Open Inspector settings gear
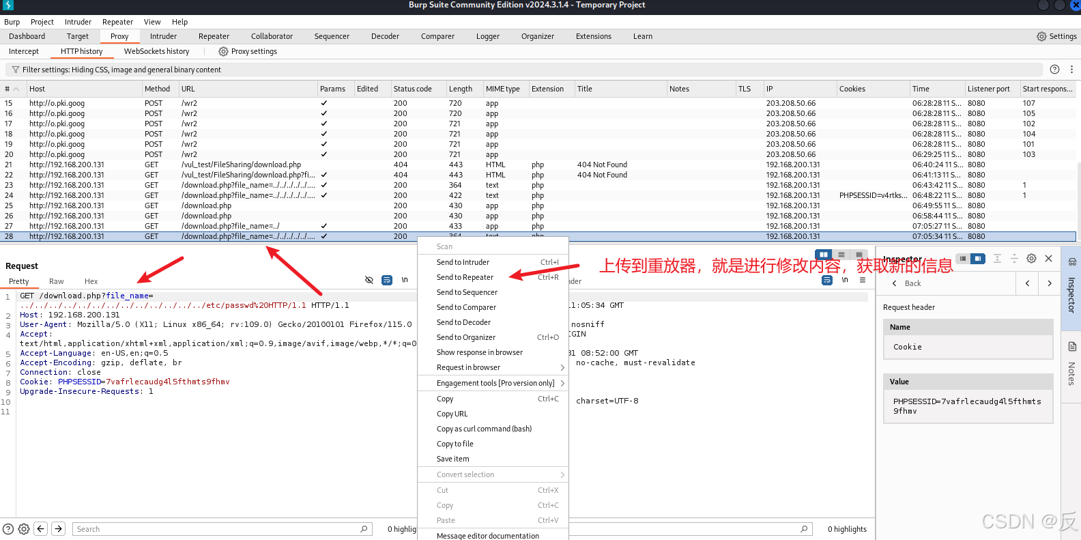This screenshot has width=1081, height=540. pyautogui.click(x=1031, y=258)
